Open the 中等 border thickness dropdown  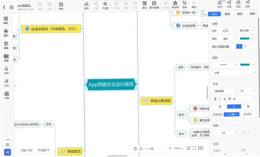pos(234,72)
